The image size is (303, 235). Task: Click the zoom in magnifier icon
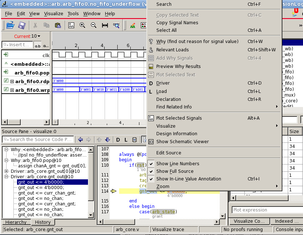click(82, 25)
